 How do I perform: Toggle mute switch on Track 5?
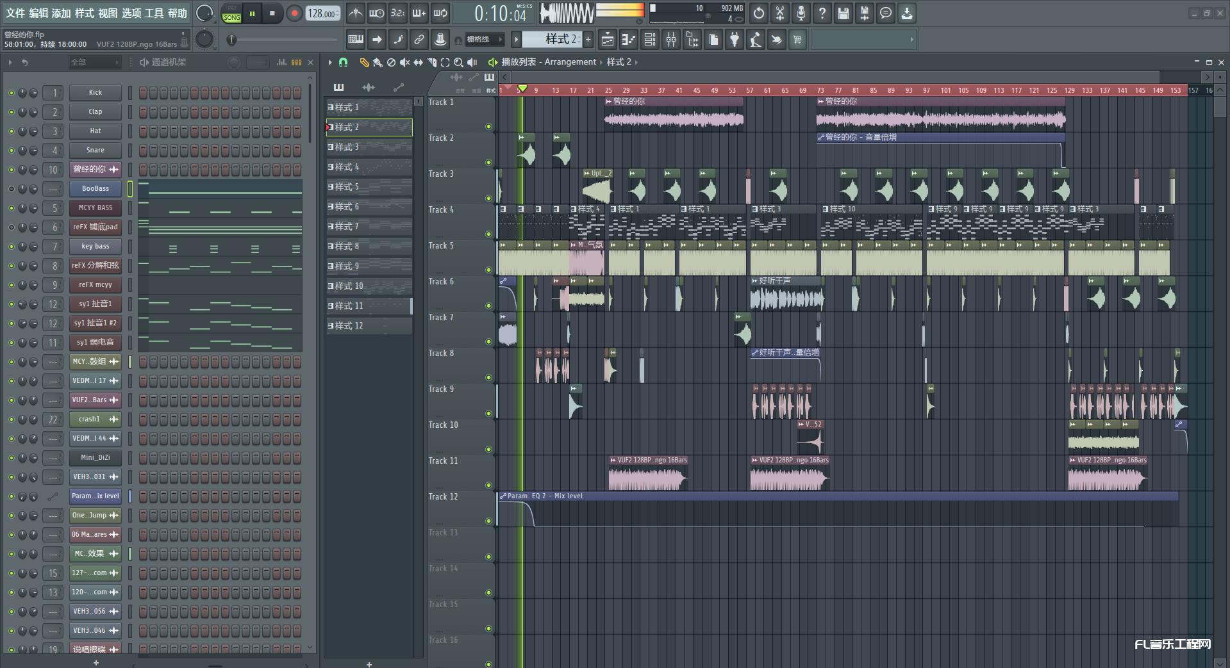click(489, 270)
